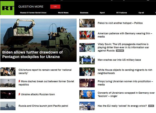Open Concerts of Ukrainians scrapped article
Viewport: 156px width, 113px height.
[x=126, y=94]
